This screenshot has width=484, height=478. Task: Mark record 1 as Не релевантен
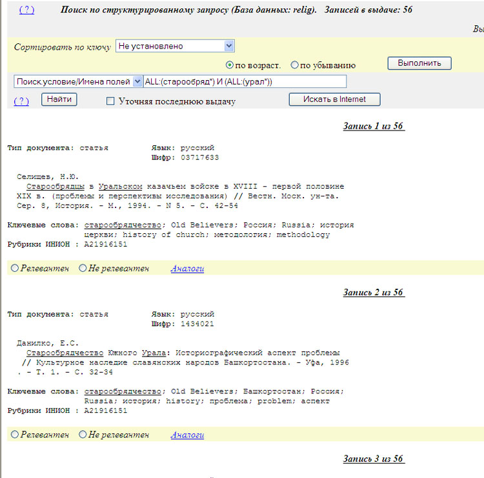[x=83, y=268]
